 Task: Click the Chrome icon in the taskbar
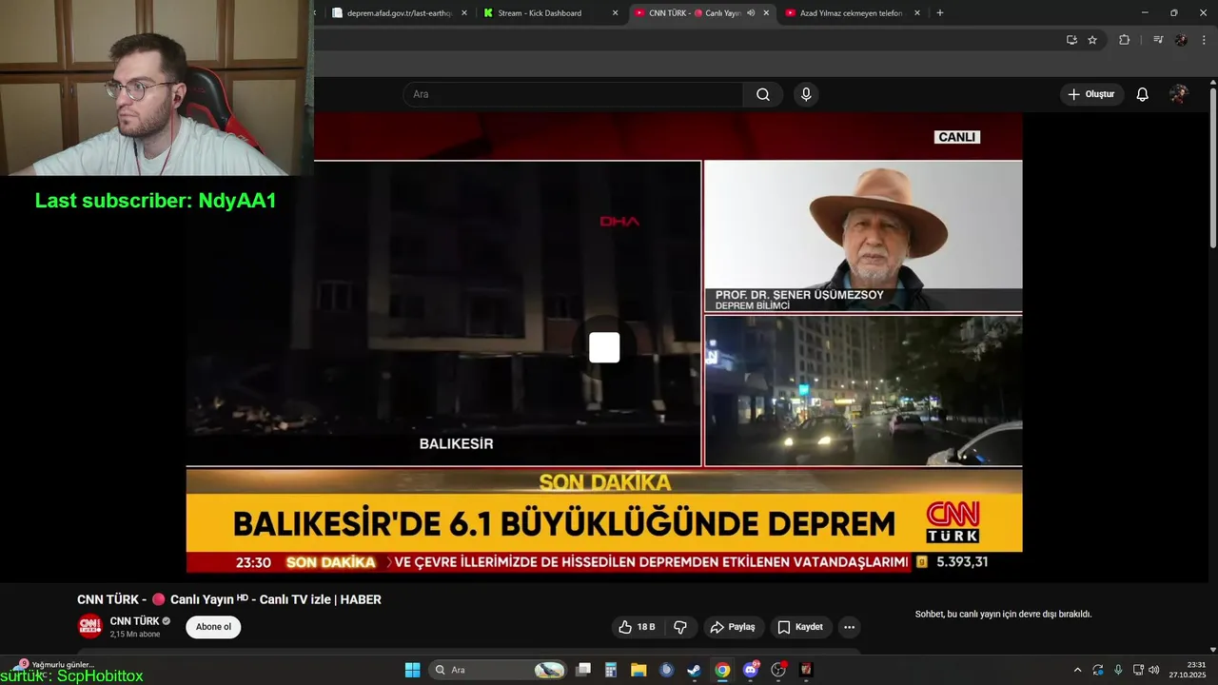tap(722, 670)
